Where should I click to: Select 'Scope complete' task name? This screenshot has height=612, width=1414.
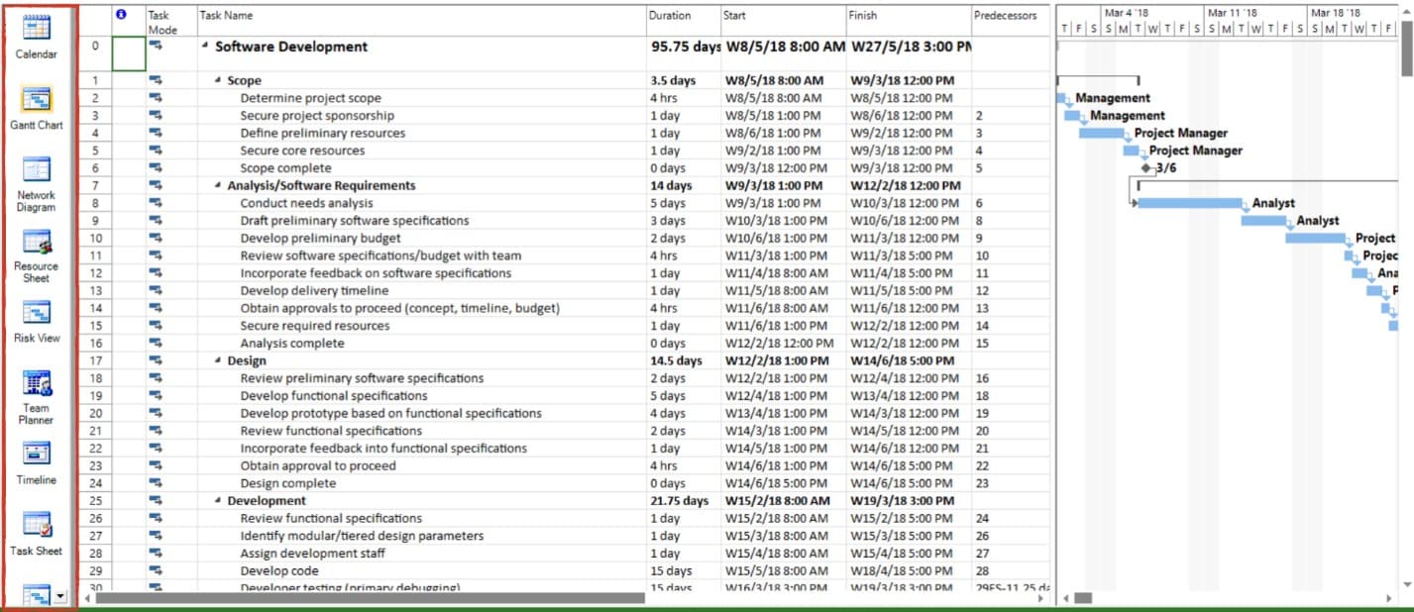point(286,168)
